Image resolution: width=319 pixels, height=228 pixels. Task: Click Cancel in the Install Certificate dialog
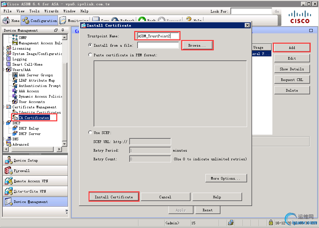[x=165, y=197]
